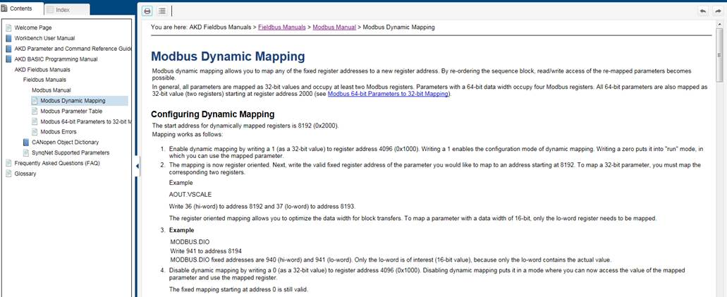
Task: Open the Modbus Errors topic
Action: (x=59, y=132)
